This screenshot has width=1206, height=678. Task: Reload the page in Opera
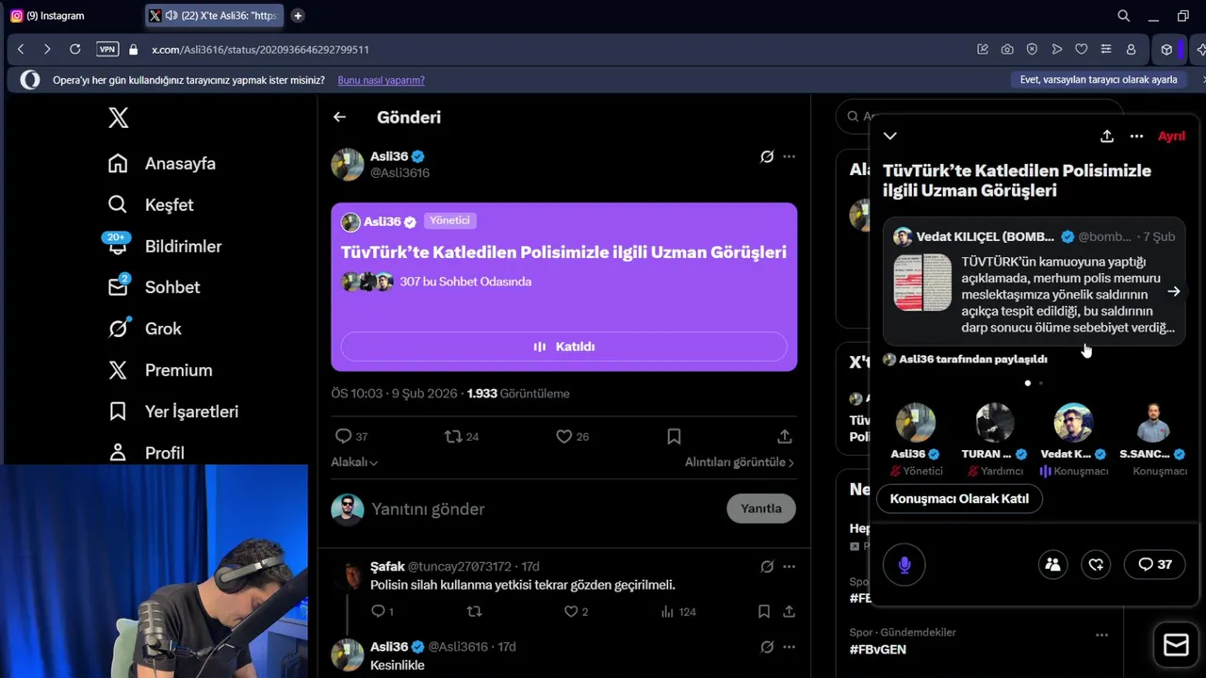pos(74,49)
